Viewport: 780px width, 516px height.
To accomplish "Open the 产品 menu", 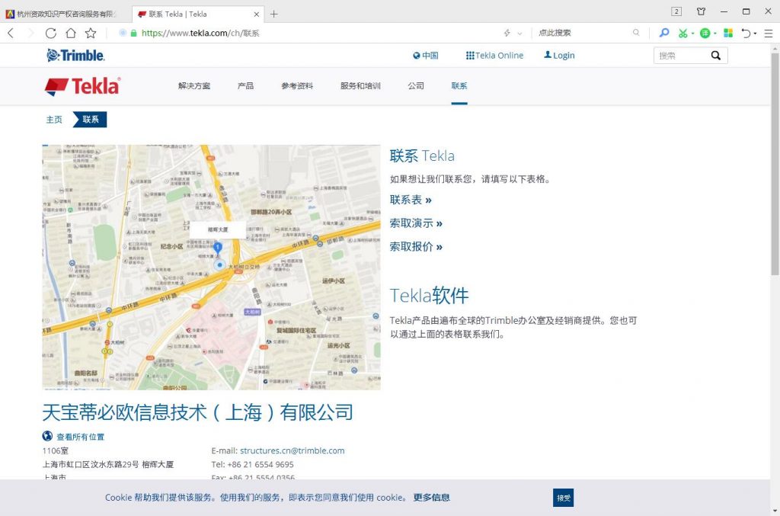I will 246,85.
